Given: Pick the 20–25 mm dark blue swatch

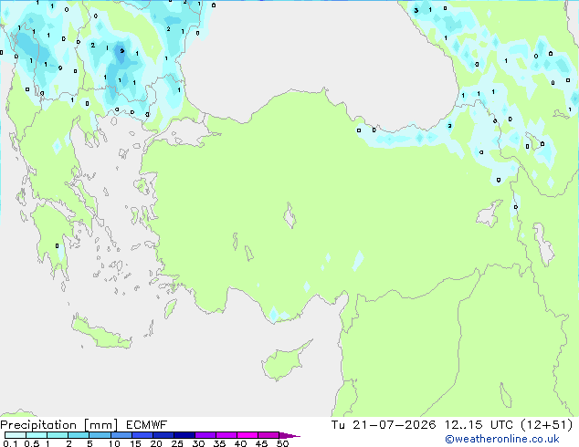Looking at the screenshot, I should pos(163,435).
